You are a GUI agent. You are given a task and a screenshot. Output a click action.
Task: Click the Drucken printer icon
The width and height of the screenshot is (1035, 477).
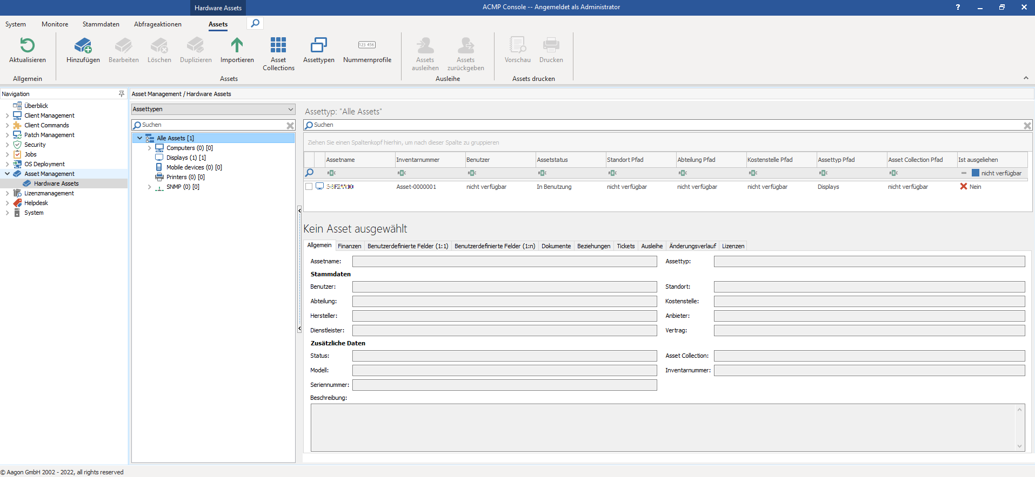(x=551, y=45)
